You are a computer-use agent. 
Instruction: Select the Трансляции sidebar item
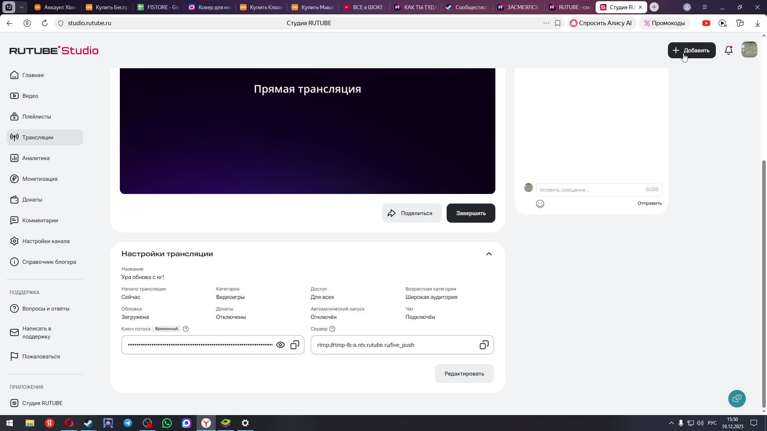coord(44,137)
